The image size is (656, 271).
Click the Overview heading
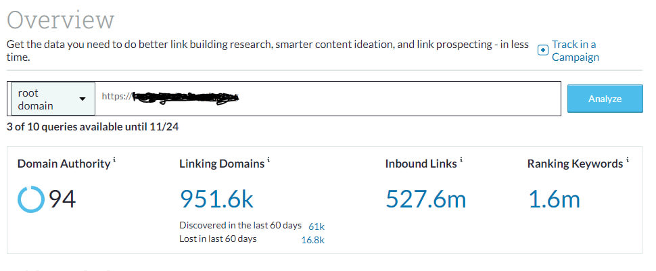[61, 20]
